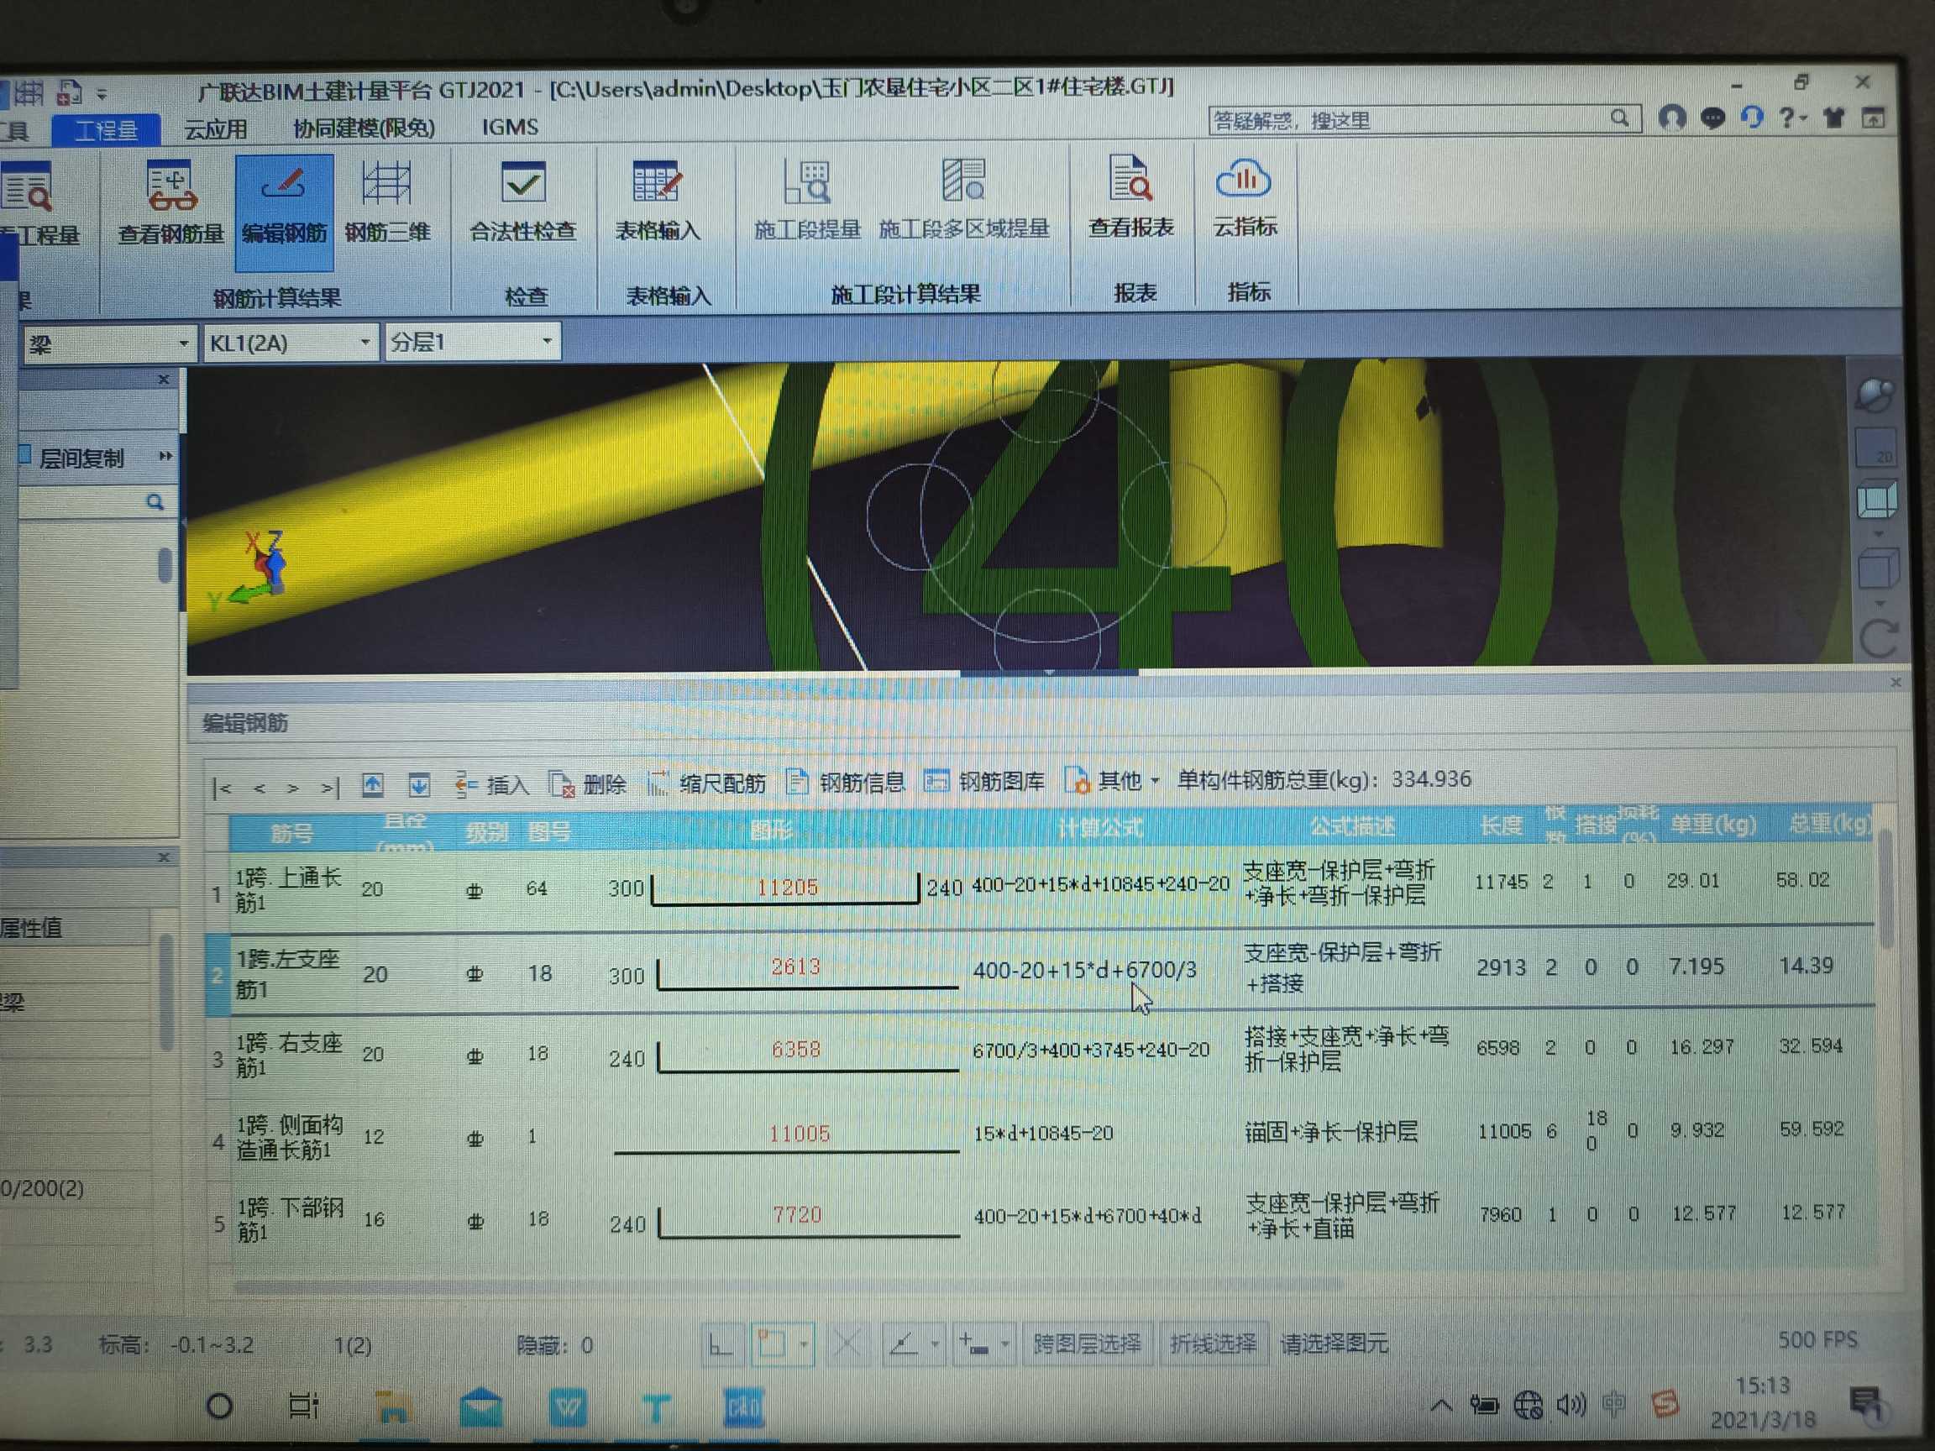Image resolution: width=1935 pixels, height=1451 pixels.
Task: Click 插入 to insert rebar row
Action: point(492,784)
